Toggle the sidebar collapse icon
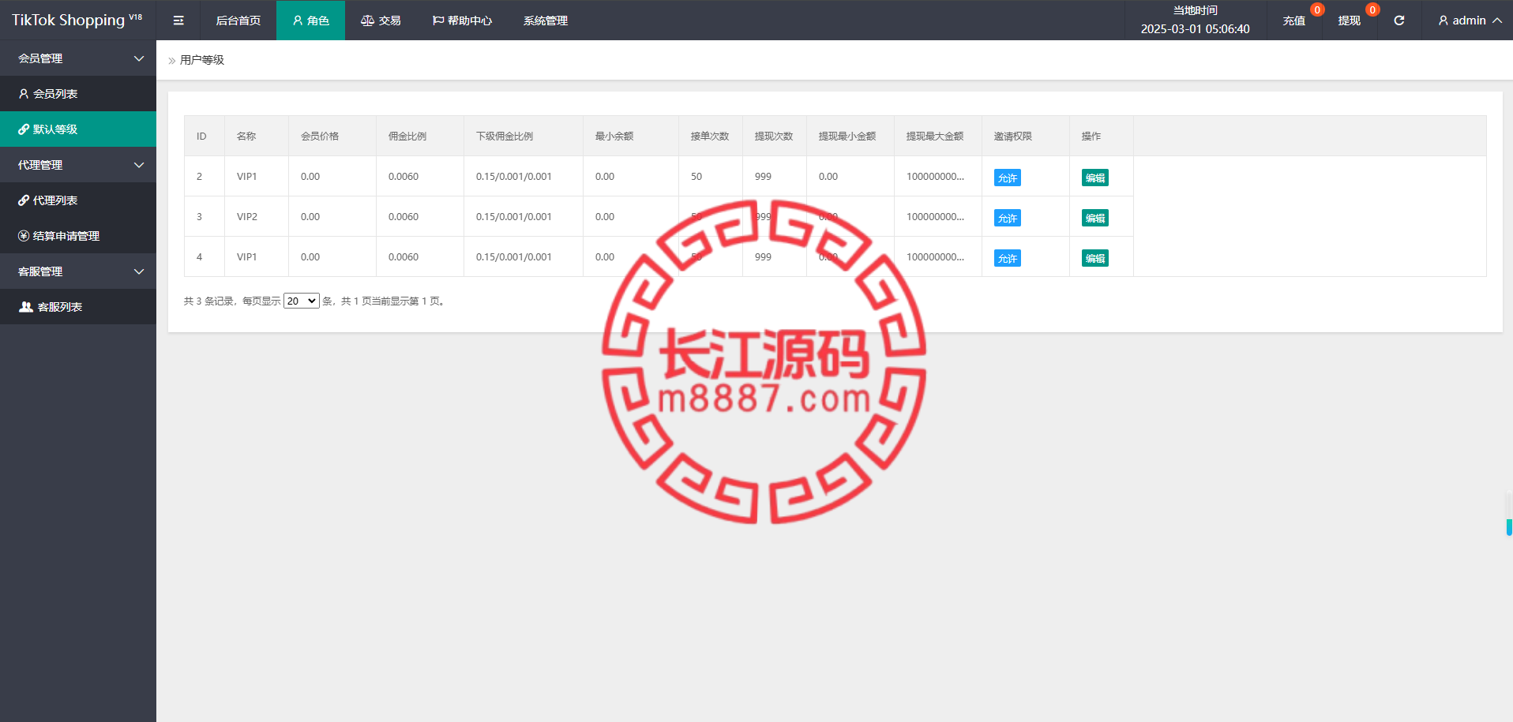This screenshot has width=1513, height=722. click(178, 21)
